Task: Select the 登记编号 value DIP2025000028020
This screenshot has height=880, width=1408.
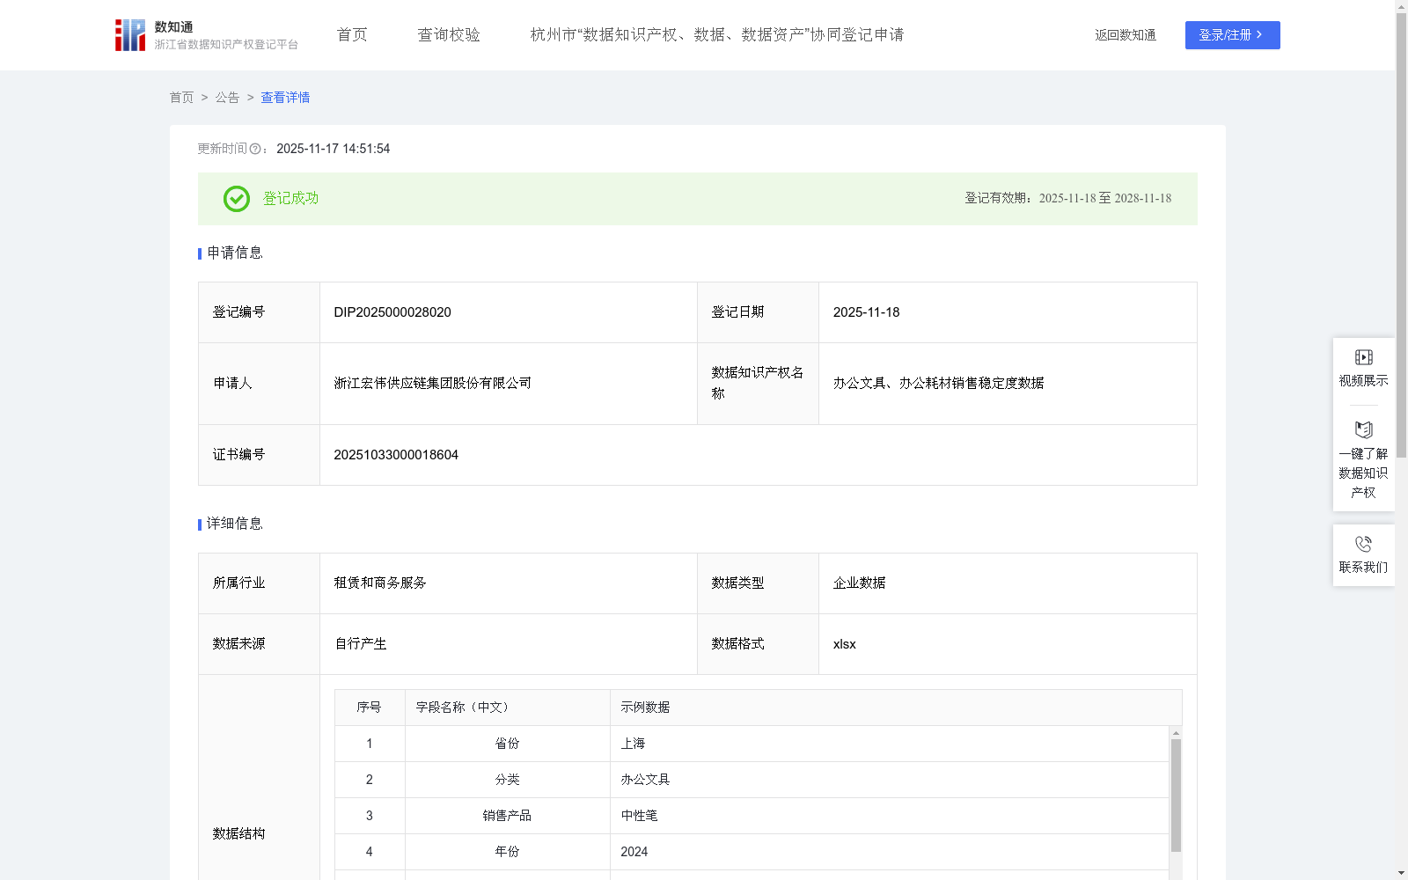Action: tap(392, 312)
